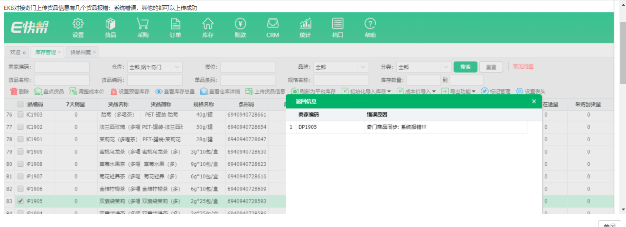Open the 档口 stall module
The width and height of the screenshot is (626, 227).
click(x=337, y=28)
